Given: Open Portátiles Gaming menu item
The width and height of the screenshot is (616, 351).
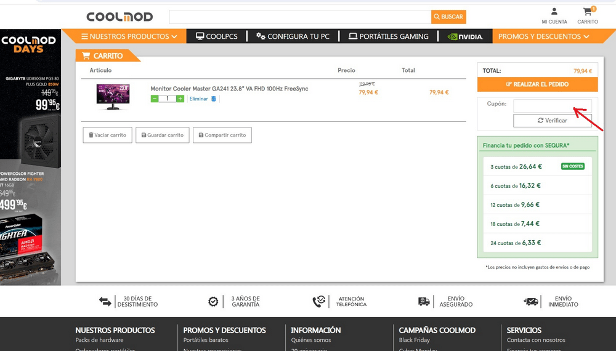Looking at the screenshot, I should tap(389, 36).
